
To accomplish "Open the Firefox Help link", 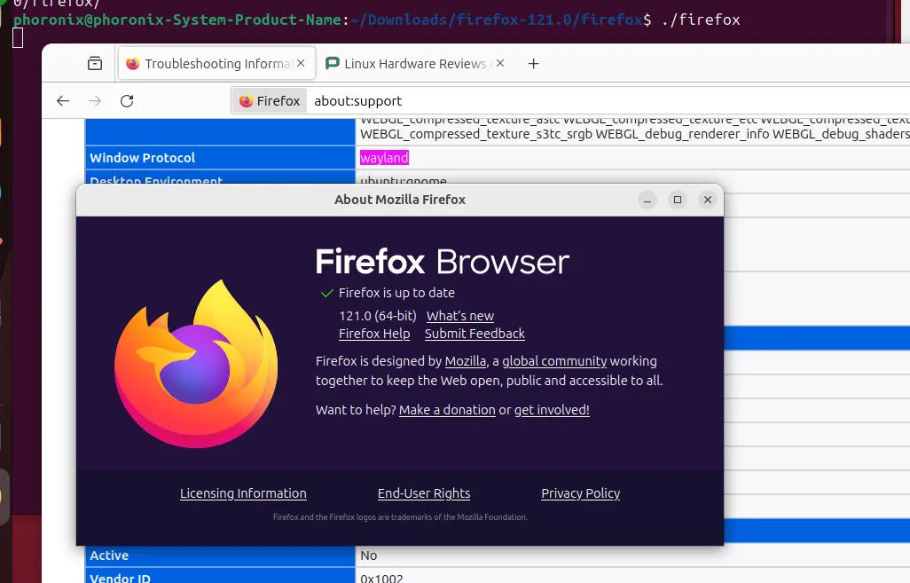I will [x=374, y=334].
